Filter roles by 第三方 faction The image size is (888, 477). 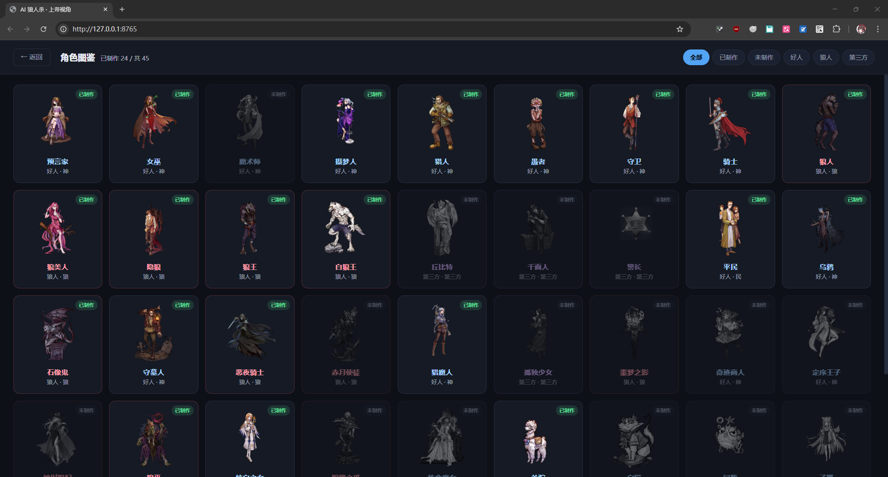click(858, 57)
